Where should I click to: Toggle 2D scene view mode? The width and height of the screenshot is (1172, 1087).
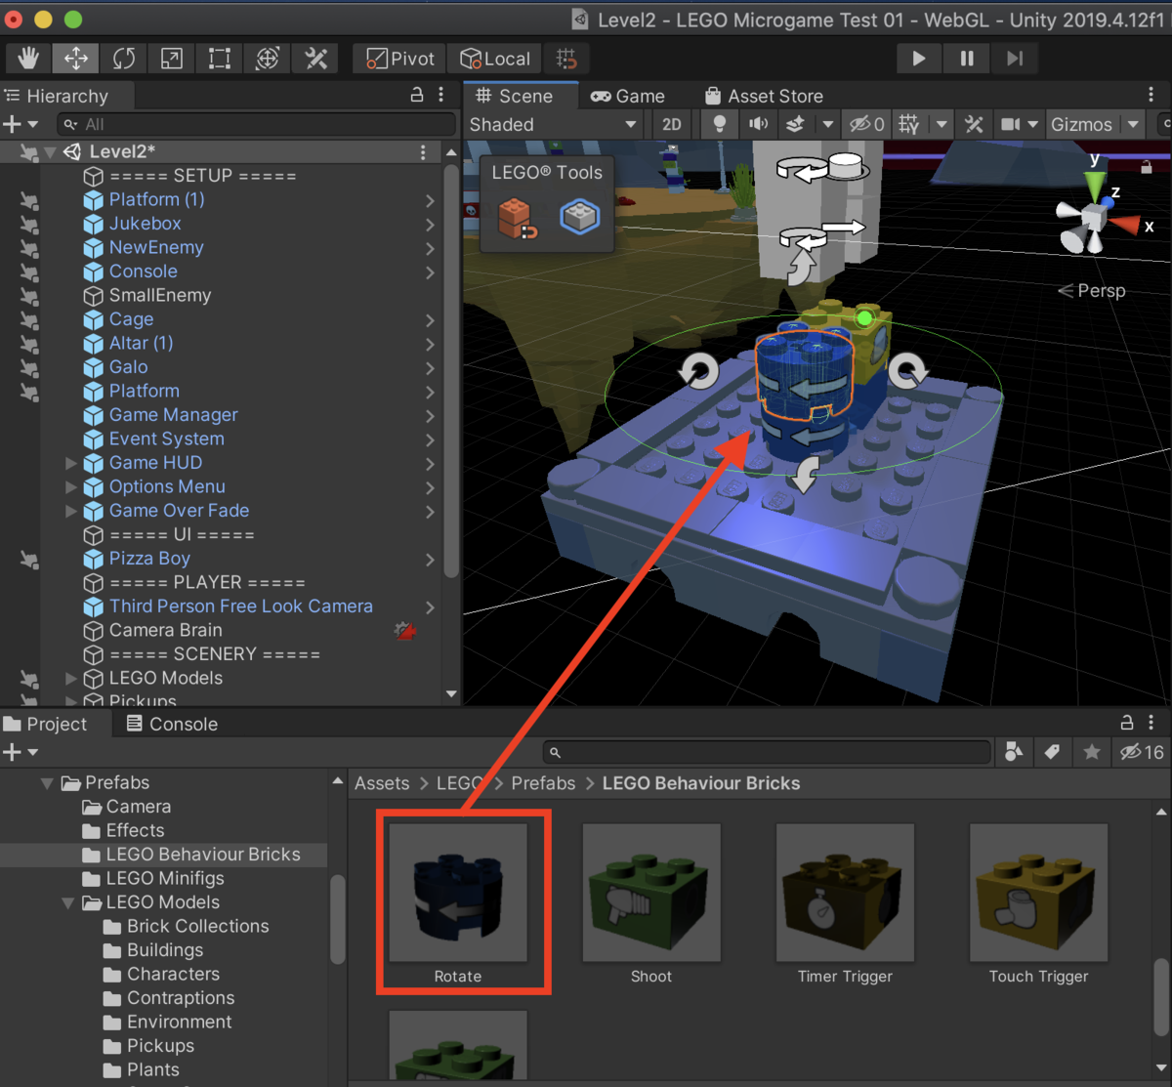click(x=672, y=124)
